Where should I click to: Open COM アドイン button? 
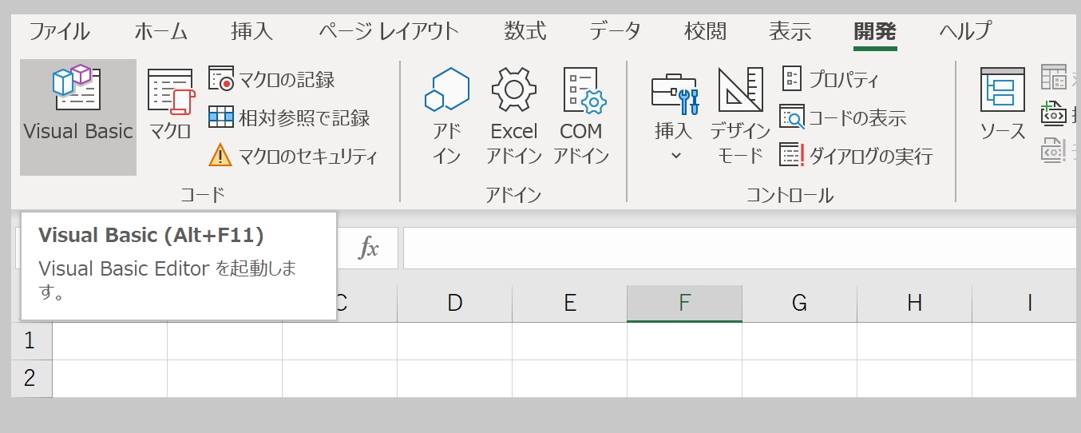coord(581,116)
